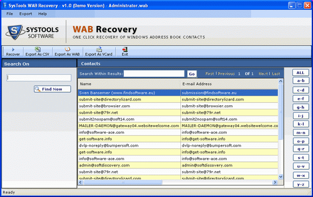Click Export As CSV toolbar icon
Screen dimensions: 313x197
[x=37, y=52]
